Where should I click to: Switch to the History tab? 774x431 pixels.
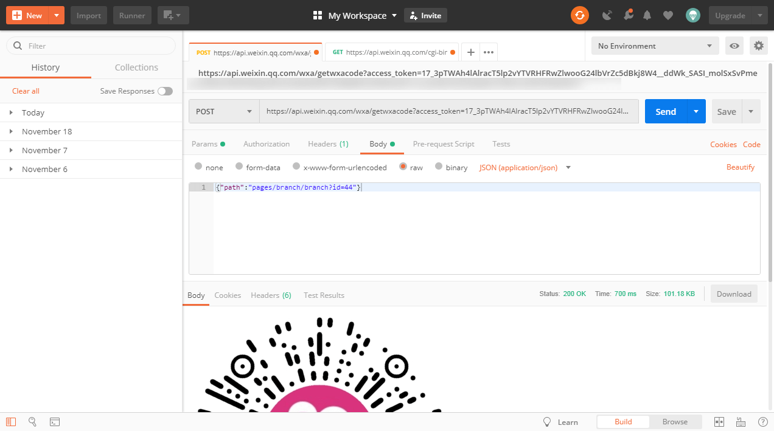pyautogui.click(x=46, y=67)
